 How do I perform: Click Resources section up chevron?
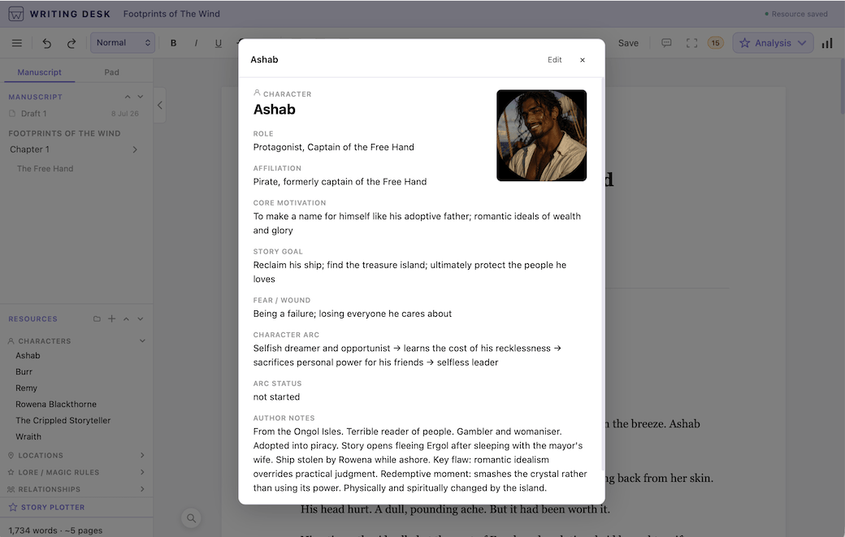[126, 318]
